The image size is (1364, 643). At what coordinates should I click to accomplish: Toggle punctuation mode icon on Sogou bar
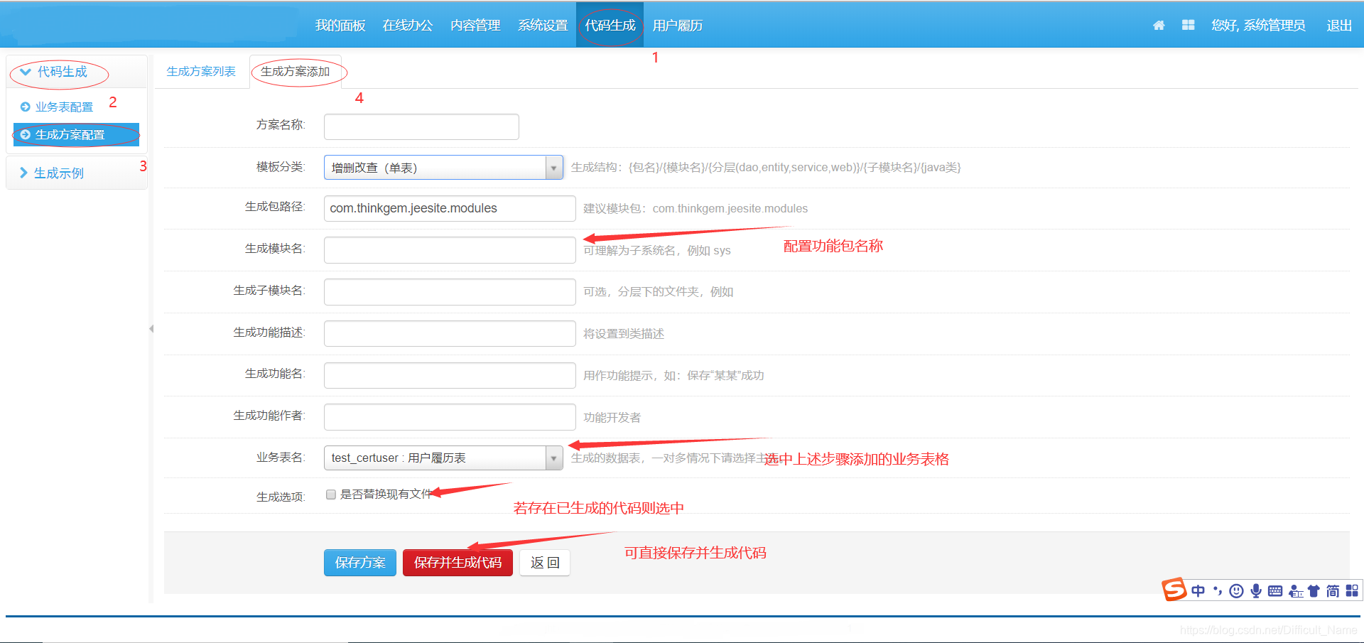(x=1218, y=591)
